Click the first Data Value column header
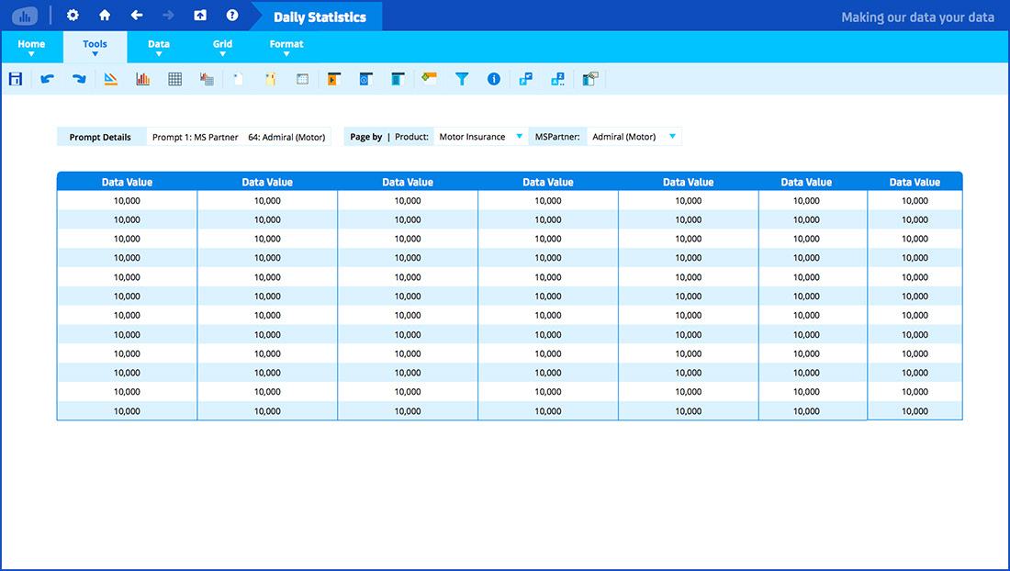The width and height of the screenshot is (1010, 571). click(127, 182)
